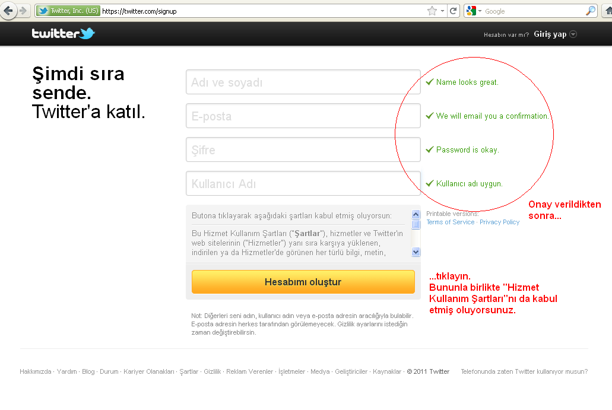The height and width of the screenshot is (410, 612).
Task: Click inside the E-posta input field
Action: coord(303,116)
